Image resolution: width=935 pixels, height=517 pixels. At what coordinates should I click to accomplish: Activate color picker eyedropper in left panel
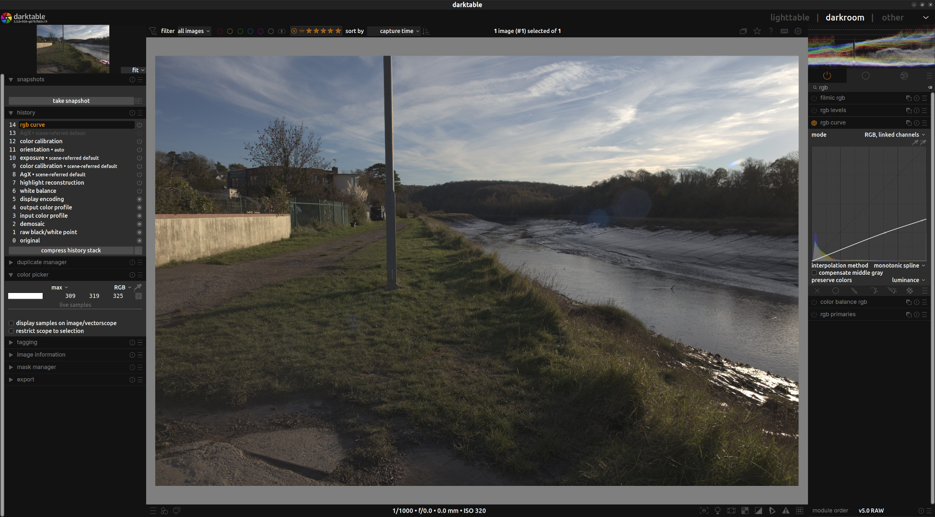(138, 287)
